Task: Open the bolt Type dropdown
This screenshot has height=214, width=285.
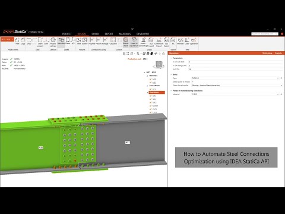Action: pyautogui.click(x=236, y=78)
